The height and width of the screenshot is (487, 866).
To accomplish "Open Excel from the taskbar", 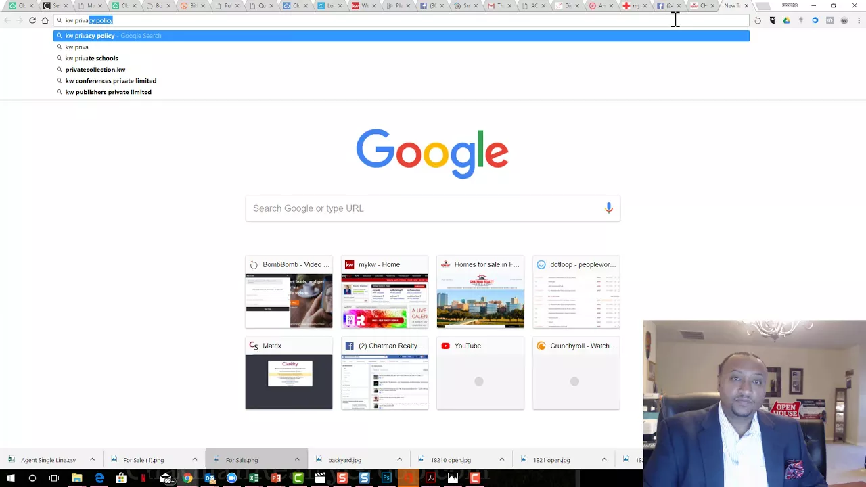I will coord(254,478).
